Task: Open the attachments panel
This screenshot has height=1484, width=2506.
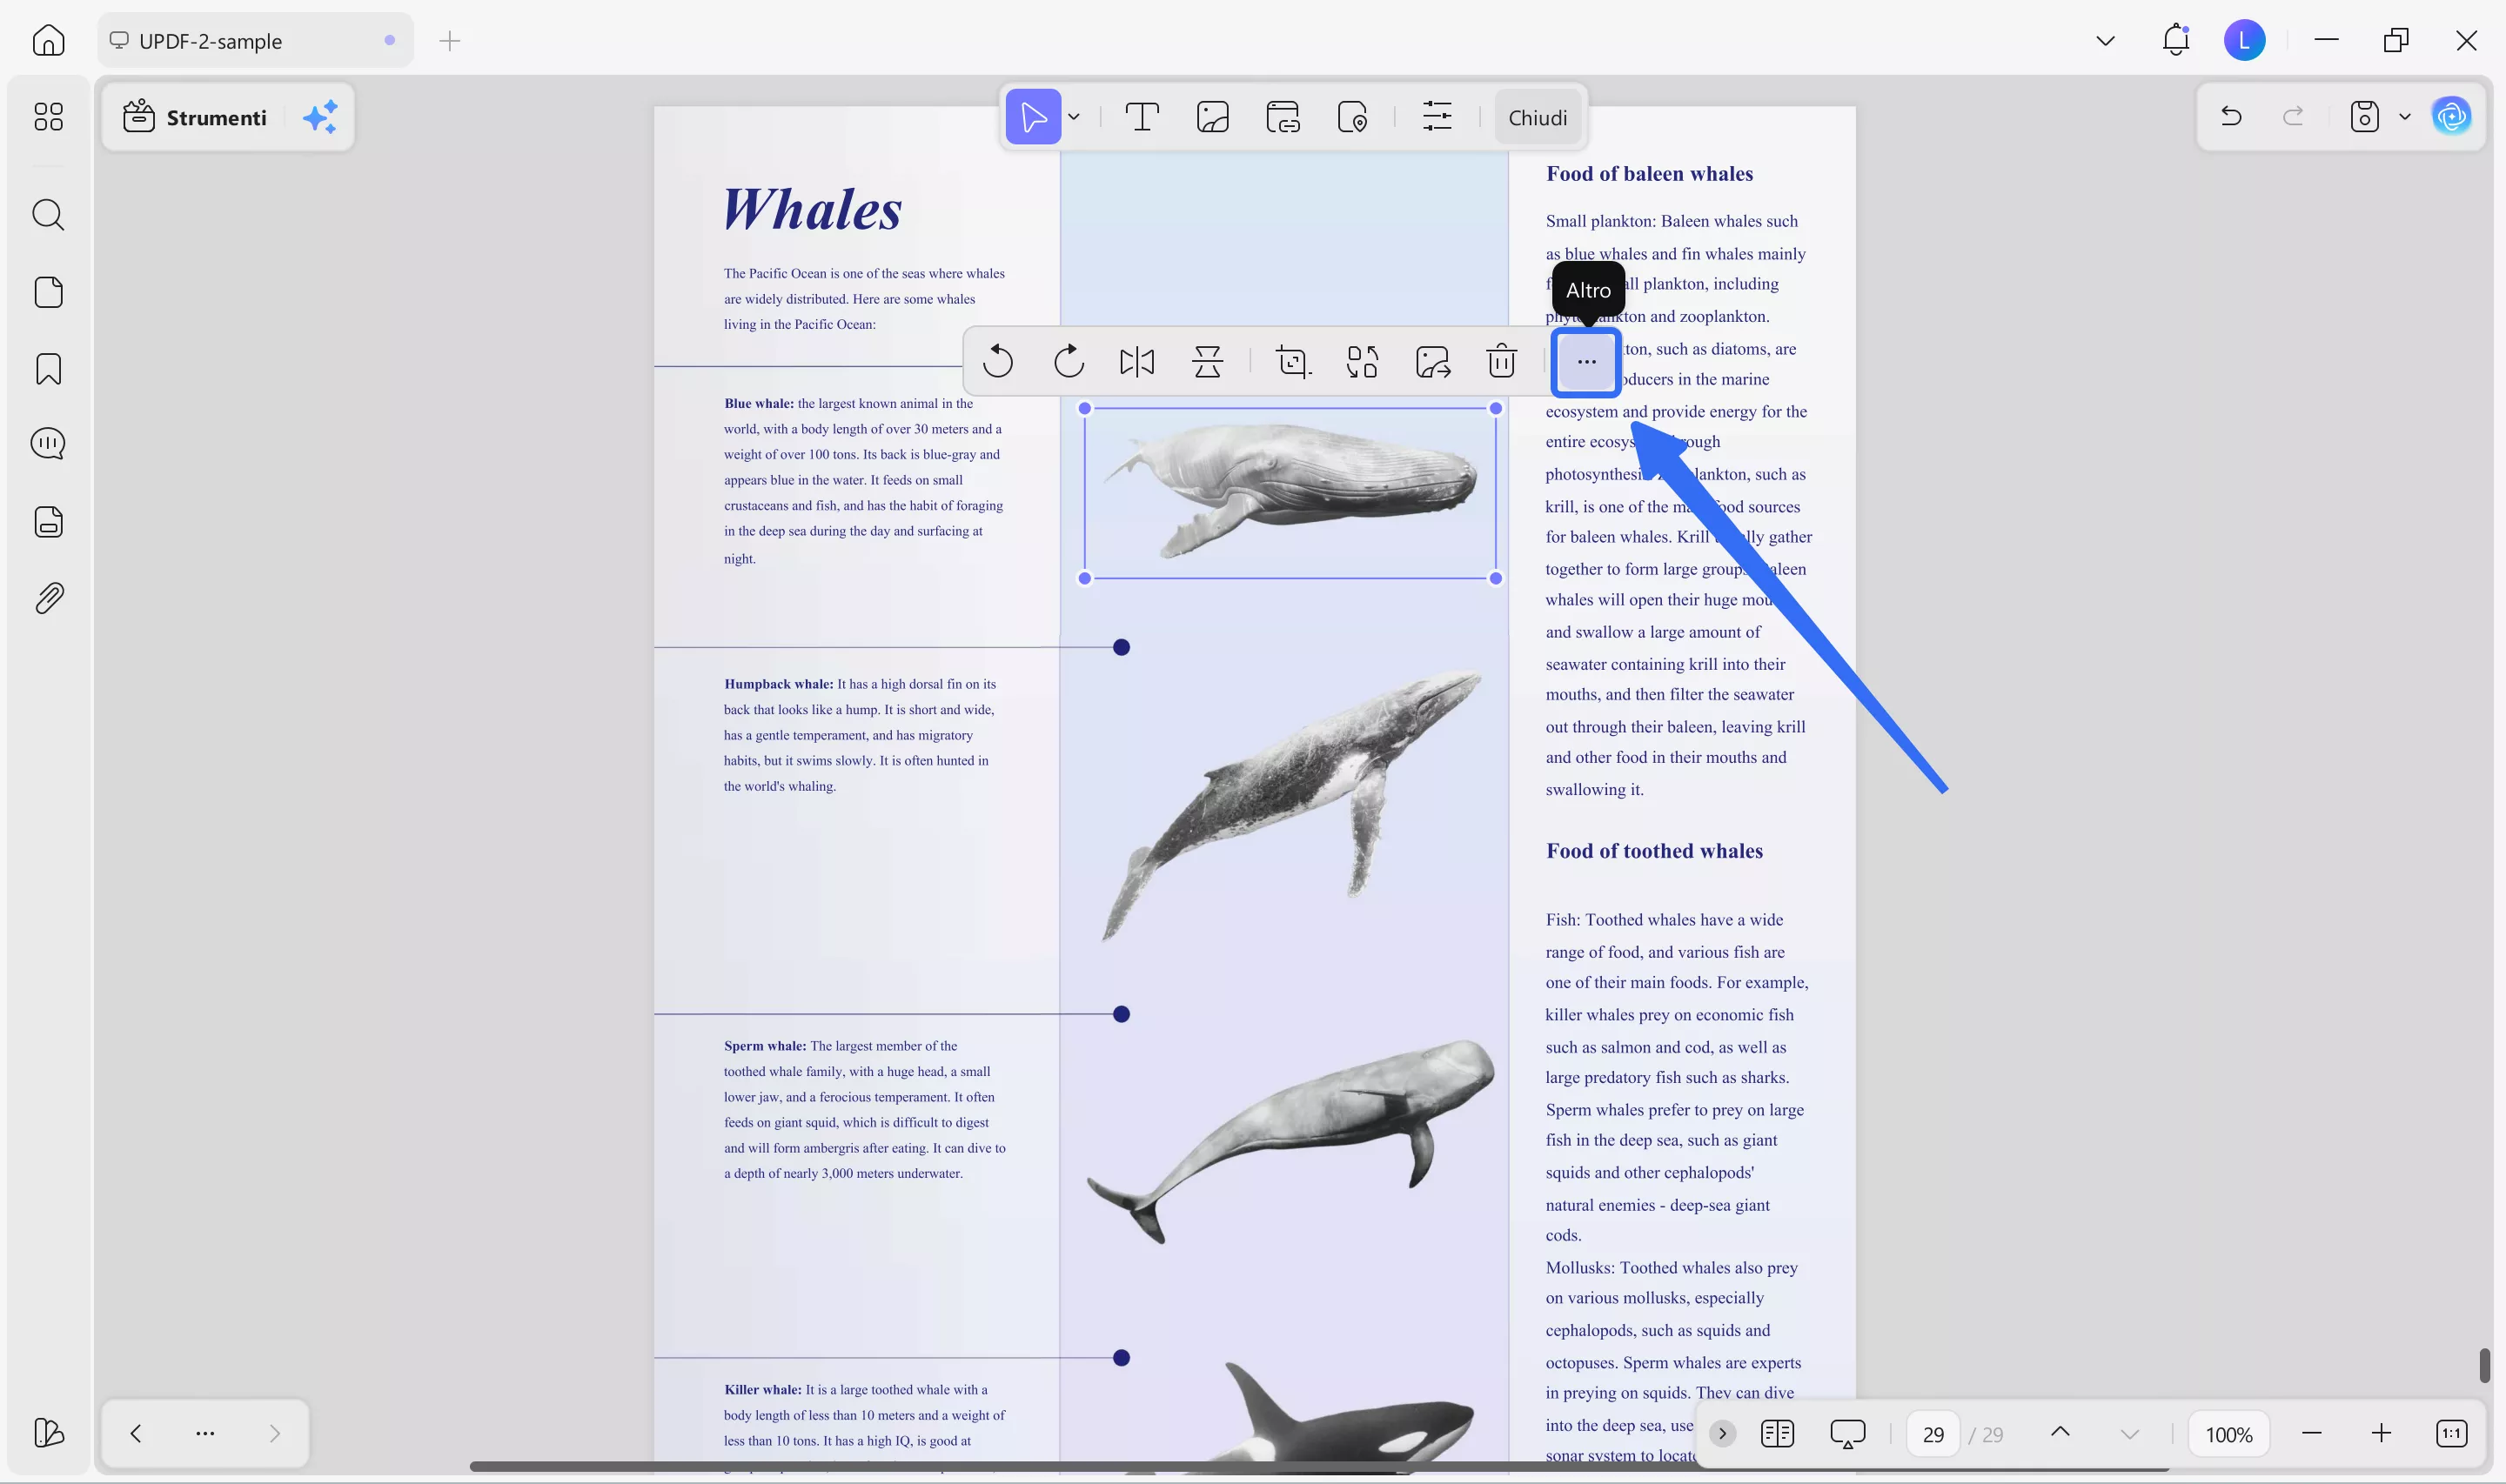Action: tap(48, 597)
